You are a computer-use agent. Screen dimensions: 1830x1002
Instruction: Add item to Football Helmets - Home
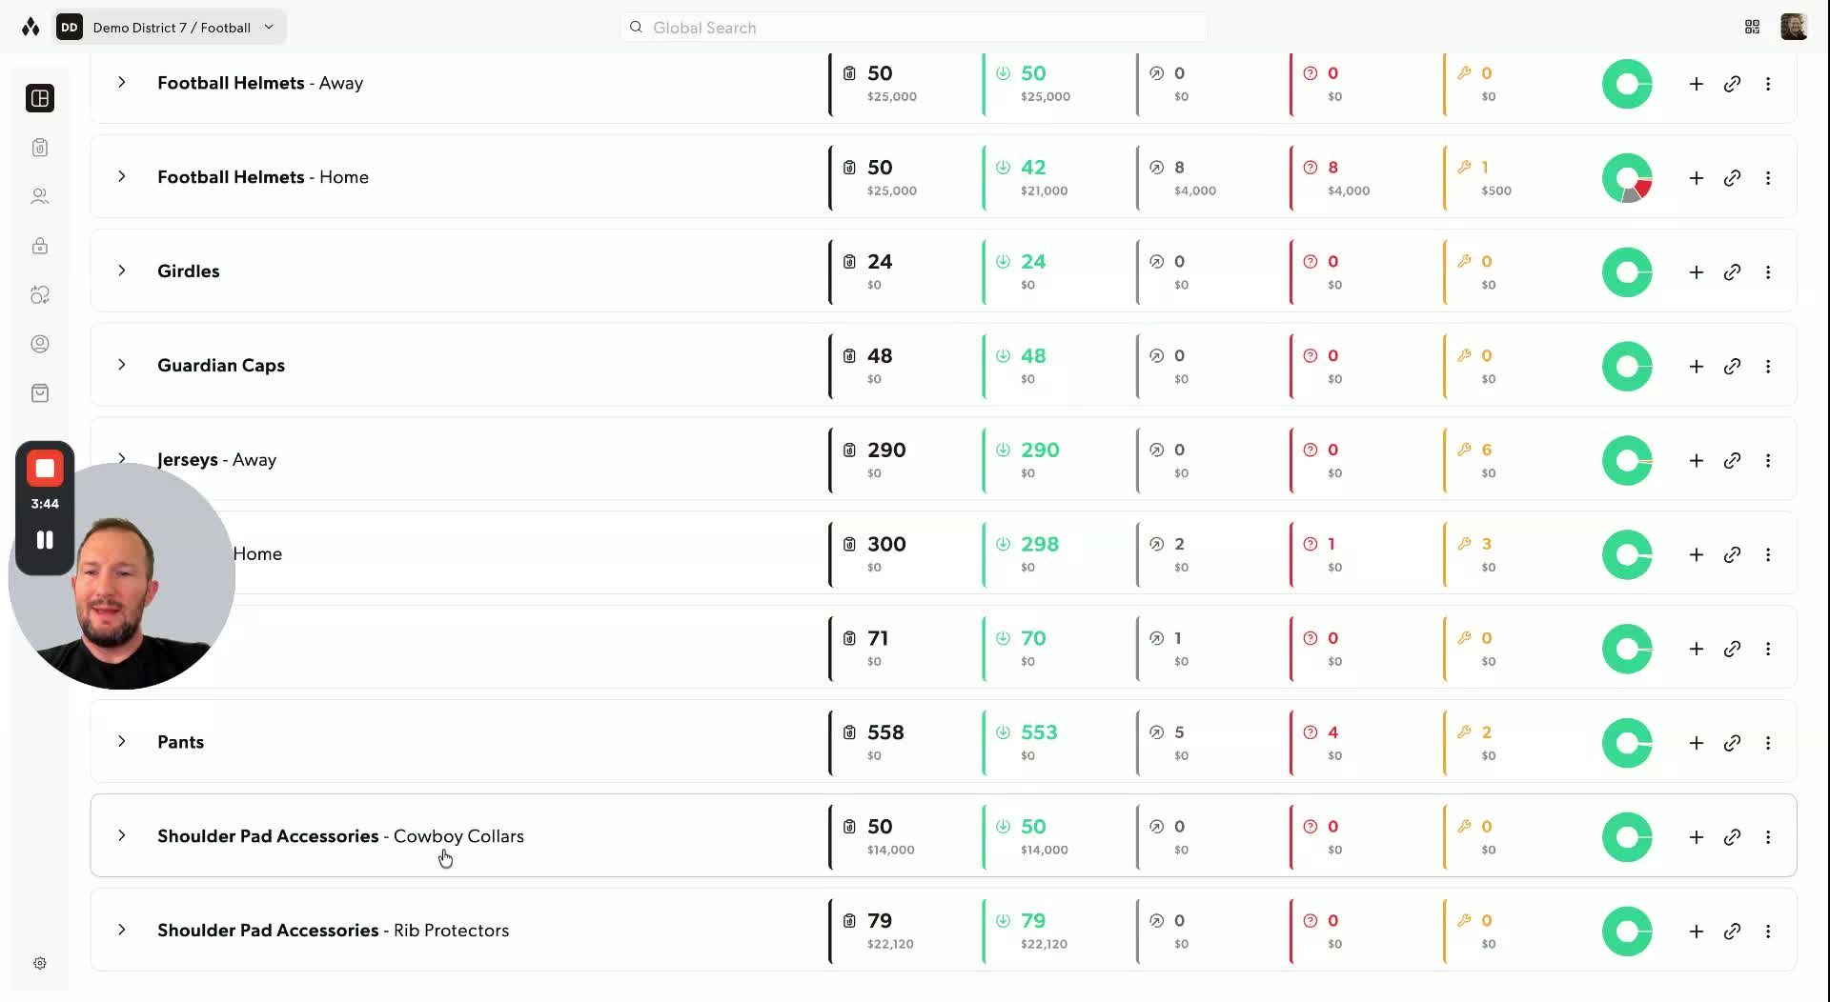(x=1697, y=178)
